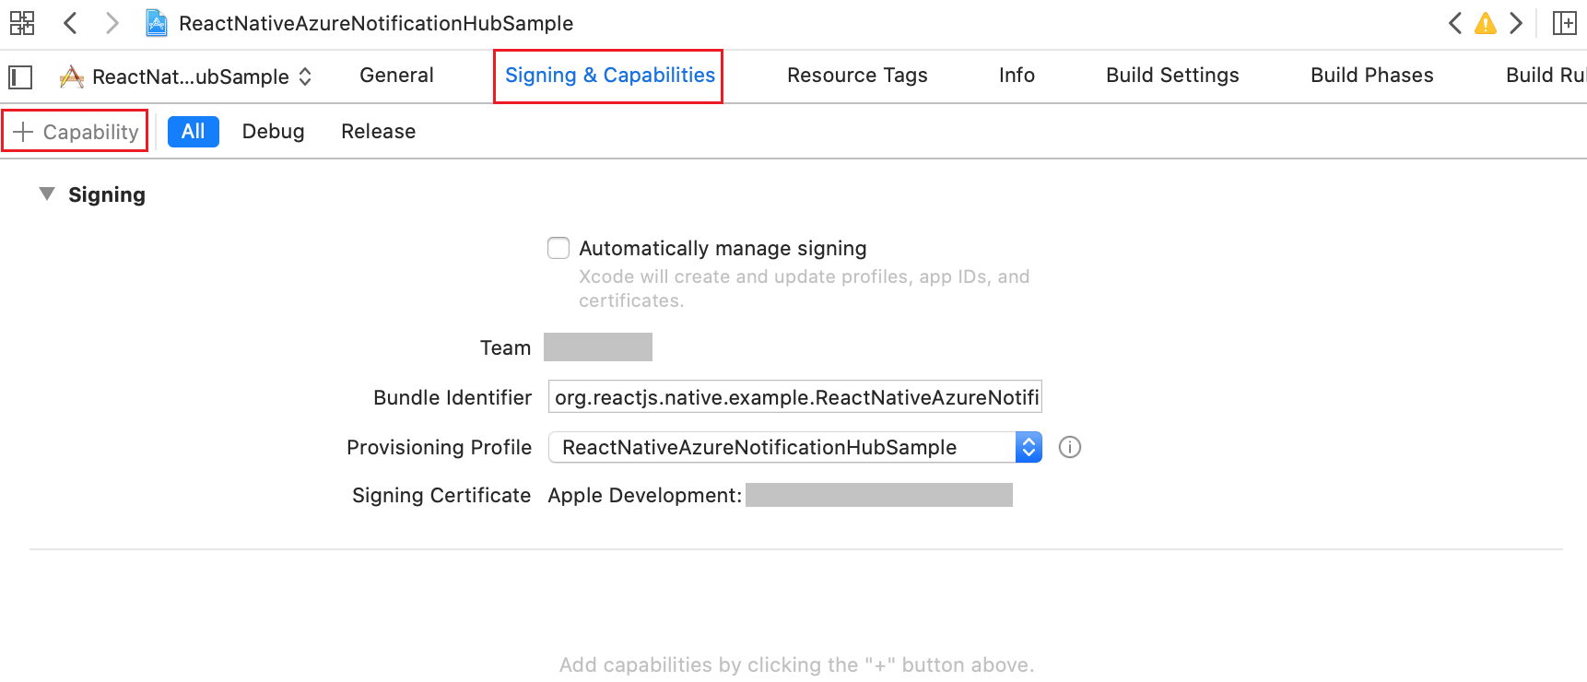Go forward with the right chevron arrow
This screenshot has height=682, width=1587.
(112, 23)
